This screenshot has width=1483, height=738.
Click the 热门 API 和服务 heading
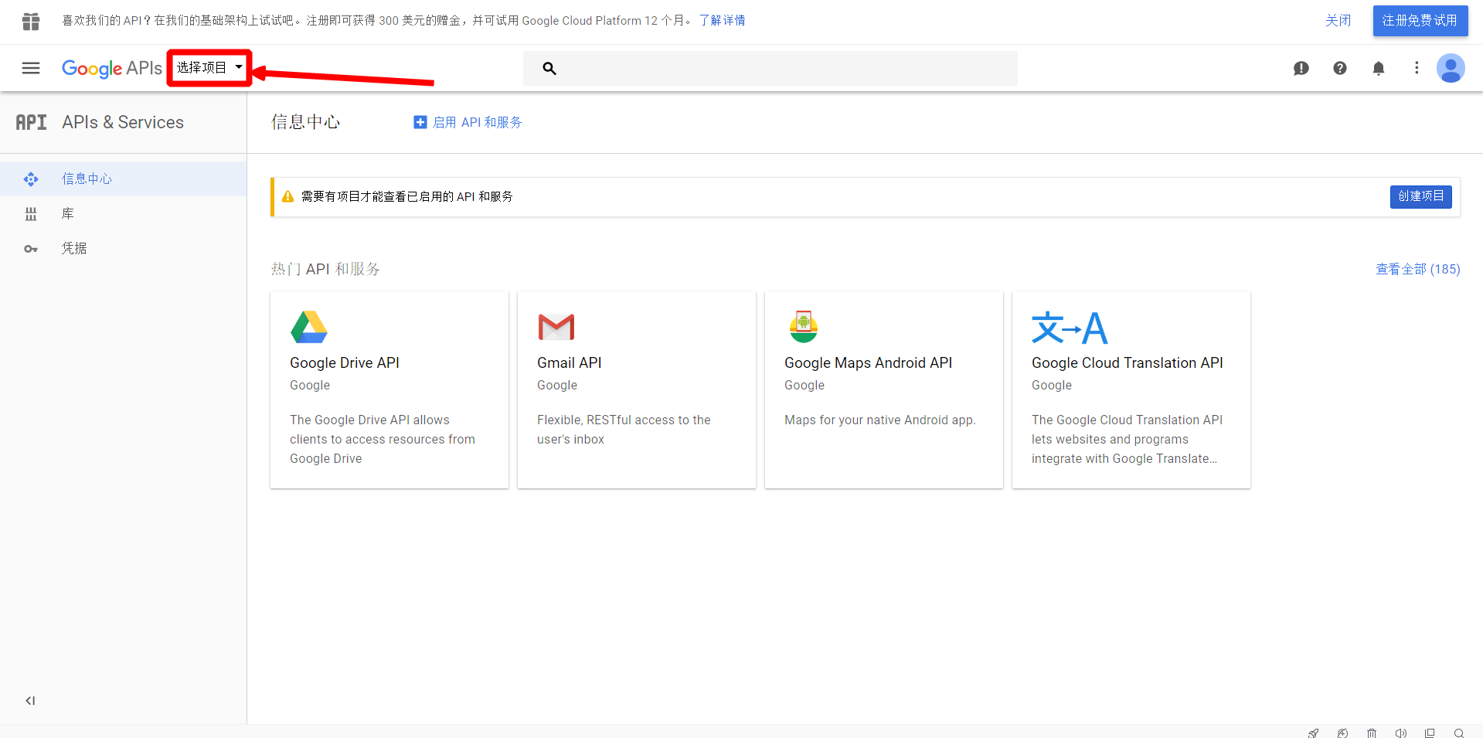click(x=325, y=269)
